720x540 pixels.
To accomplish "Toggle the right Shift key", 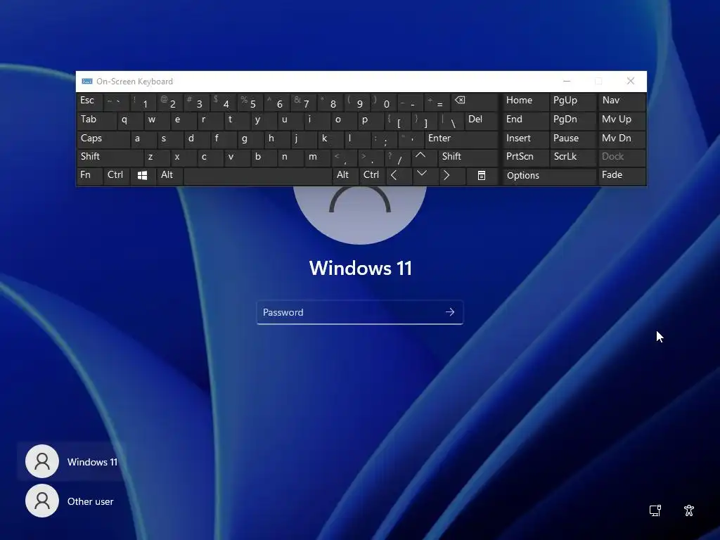I will (468, 157).
